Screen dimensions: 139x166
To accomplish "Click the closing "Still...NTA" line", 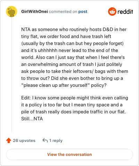I will pyautogui.click(x=32, y=119).
